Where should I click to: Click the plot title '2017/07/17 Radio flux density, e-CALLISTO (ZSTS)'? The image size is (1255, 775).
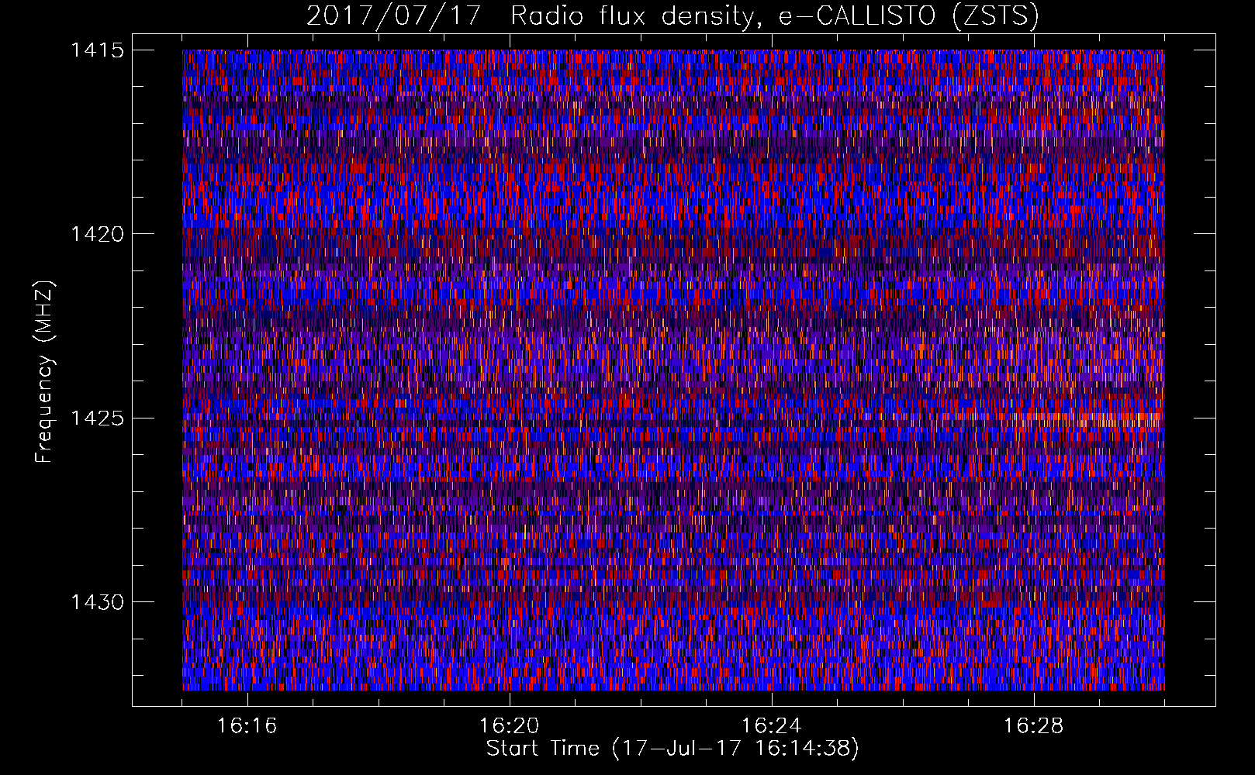(672, 16)
